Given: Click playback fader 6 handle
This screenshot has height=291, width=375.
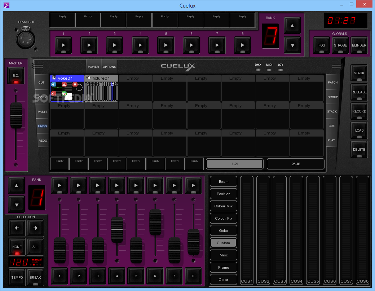Looking at the screenshot, I should pos(155,222).
